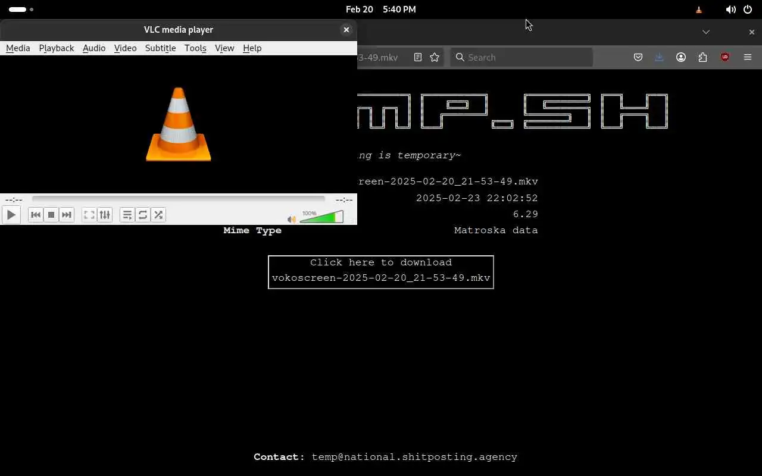The height and width of the screenshot is (476, 762).
Task: Click the 'Matroska data' value
Action: point(496,230)
